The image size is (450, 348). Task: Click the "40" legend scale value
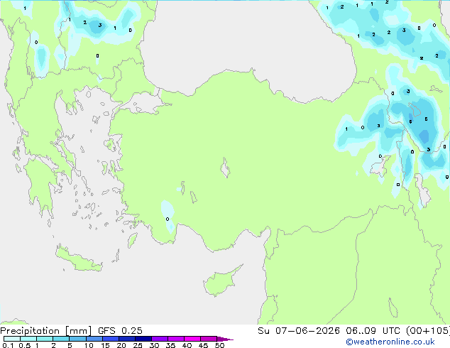(x=187, y=345)
